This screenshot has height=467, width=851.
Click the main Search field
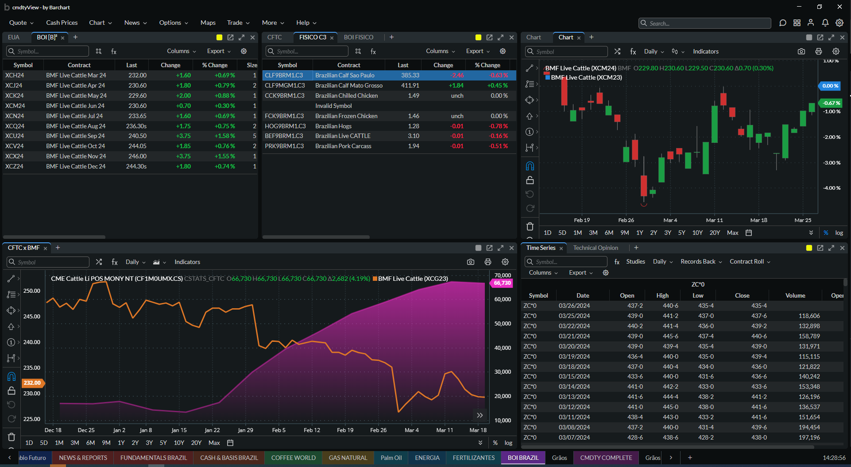click(x=705, y=23)
